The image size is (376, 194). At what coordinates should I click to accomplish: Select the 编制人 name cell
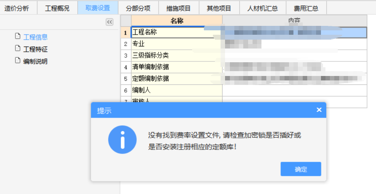tap(177, 90)
